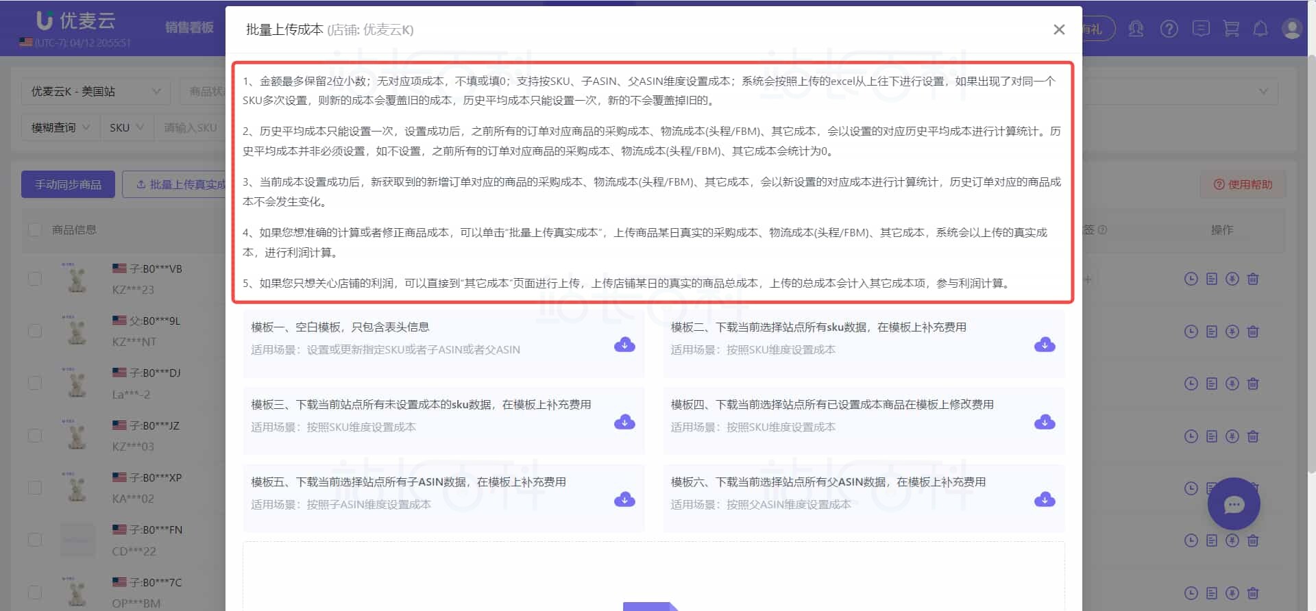Screen dimensions: 1316x611
Task: Click the 操作 column header
Action: [1221, 230]
